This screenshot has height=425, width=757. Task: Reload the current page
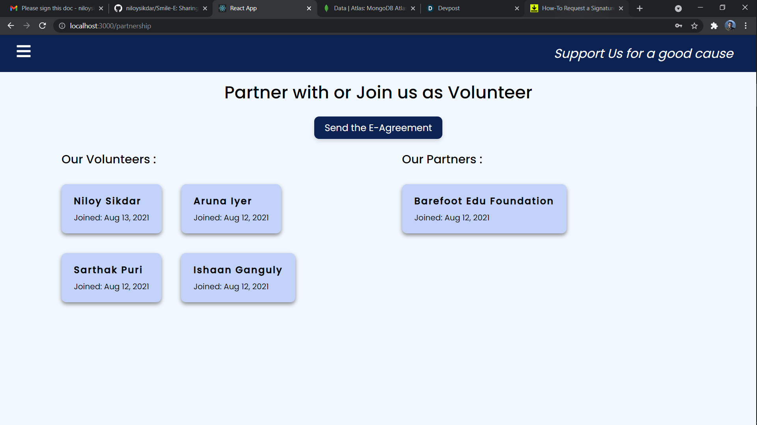tap(43, 26)
